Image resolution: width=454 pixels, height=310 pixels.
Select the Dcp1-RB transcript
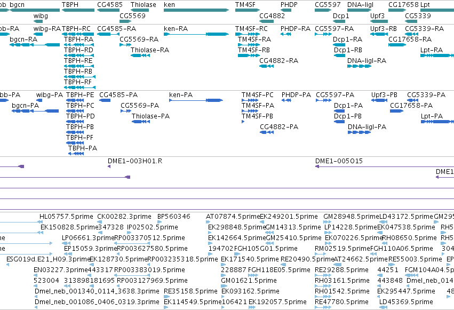(x=339, y=55)
